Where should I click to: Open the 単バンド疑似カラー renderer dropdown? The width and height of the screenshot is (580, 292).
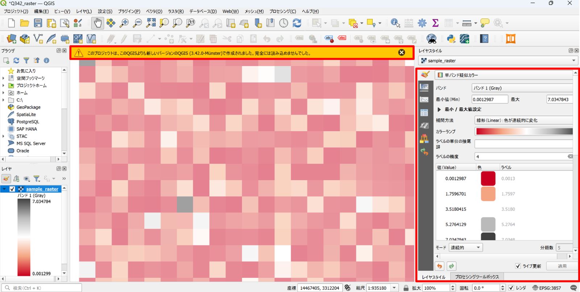tap(504, 75)
